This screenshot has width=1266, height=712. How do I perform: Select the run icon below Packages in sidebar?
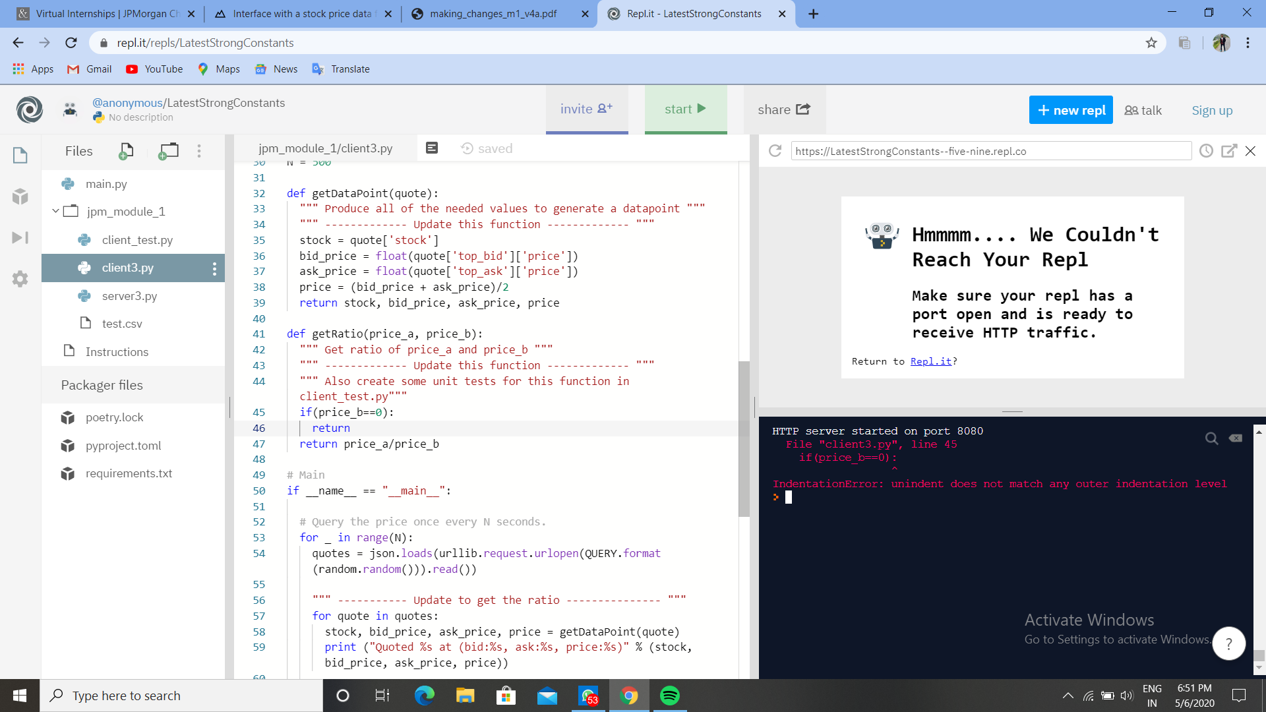(20, 237)
